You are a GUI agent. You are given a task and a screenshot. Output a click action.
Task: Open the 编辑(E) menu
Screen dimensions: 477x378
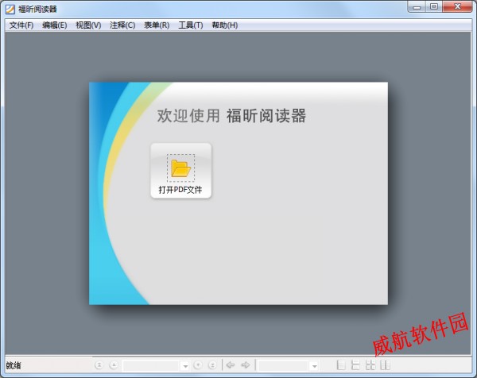pos(54,25)
